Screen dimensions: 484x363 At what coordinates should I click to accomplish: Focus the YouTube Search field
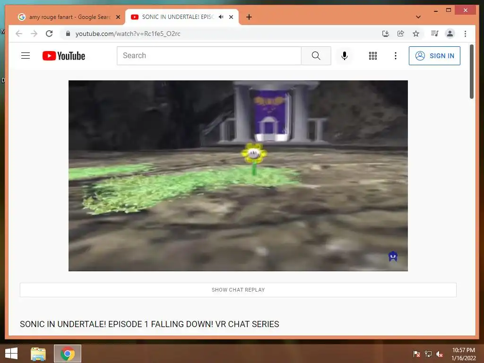(209, 56)
